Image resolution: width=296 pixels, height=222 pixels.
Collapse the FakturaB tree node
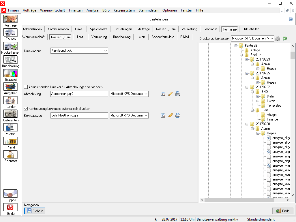click(236, 46)
